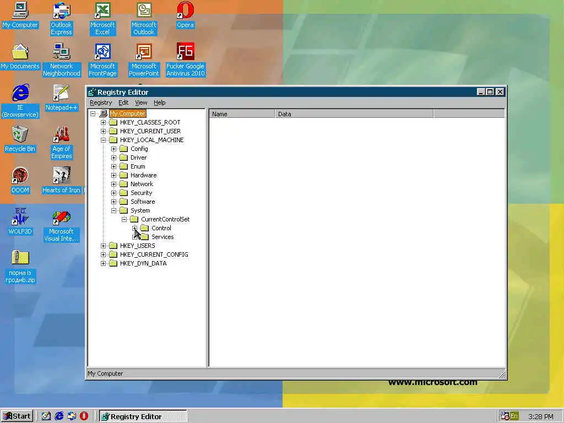Screen dimensions: 564x423
Task: Expand the Hardware key
Action: click(x=113, y=175)
